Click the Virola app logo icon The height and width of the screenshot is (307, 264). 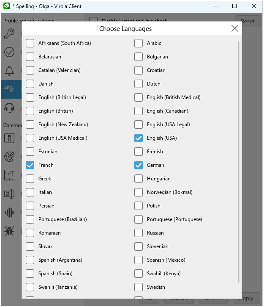[7, 6]
